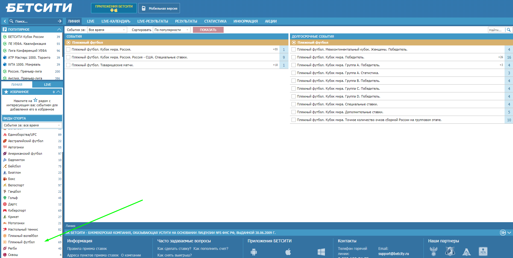This screenshot has width=513, height=258.
Task: Open the Правила приема ставок link
Action: (x=87, y=249)
